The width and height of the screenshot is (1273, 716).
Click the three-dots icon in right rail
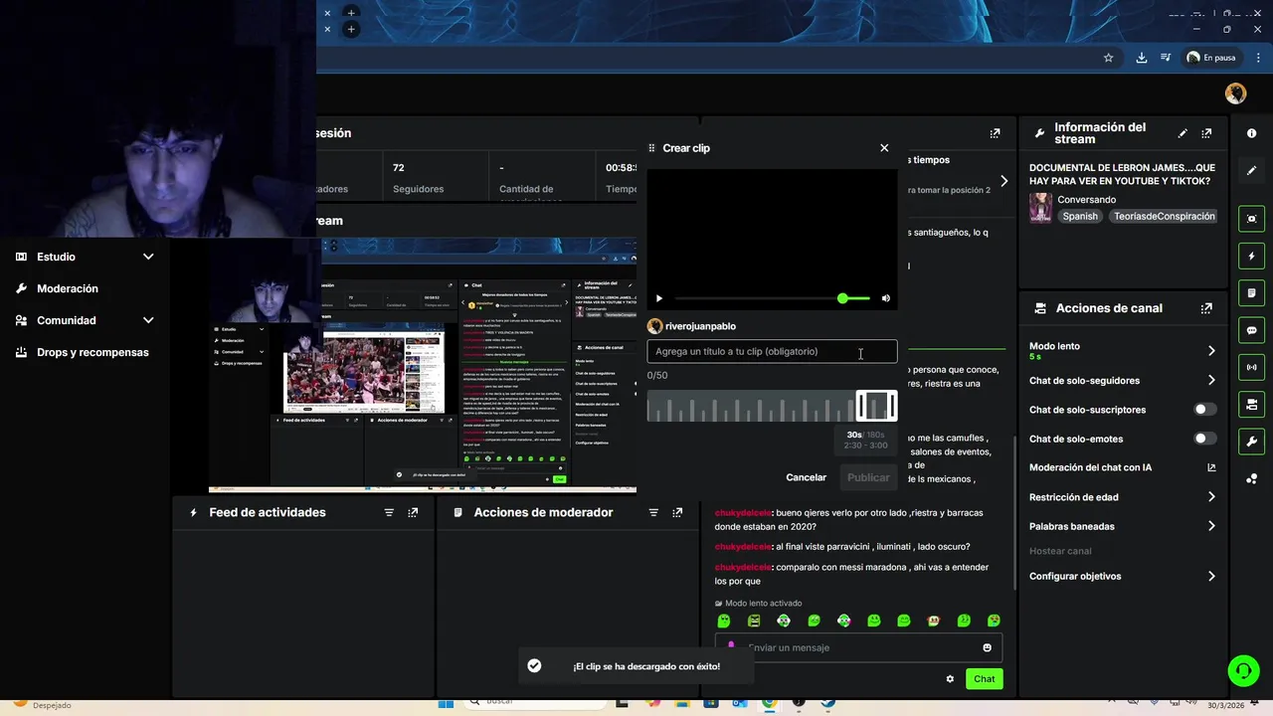1251,478
